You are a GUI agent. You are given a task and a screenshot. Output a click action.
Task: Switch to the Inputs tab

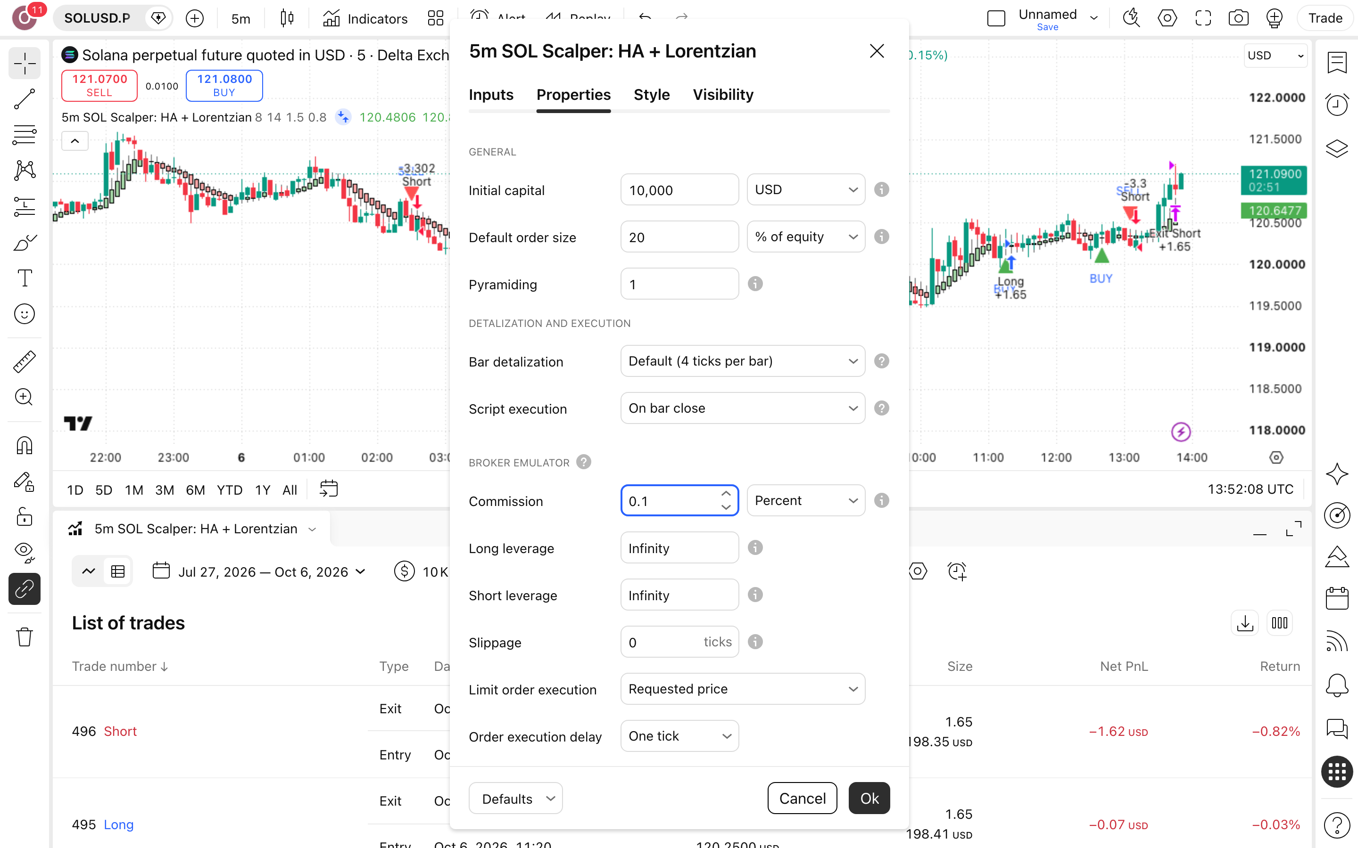(x=491, y=94)
